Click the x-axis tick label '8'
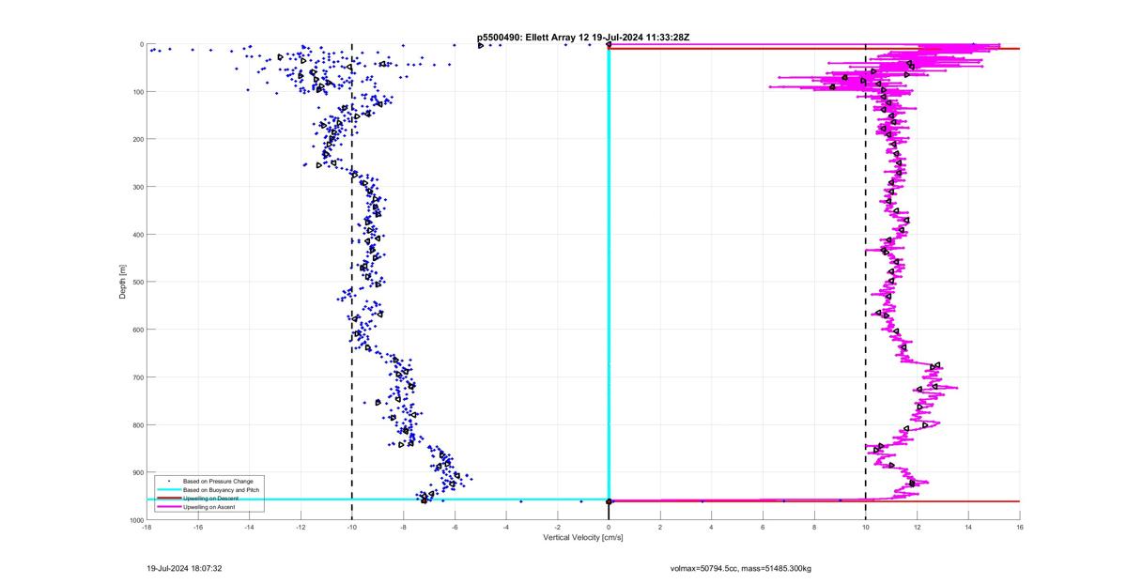 pos(814,527)
